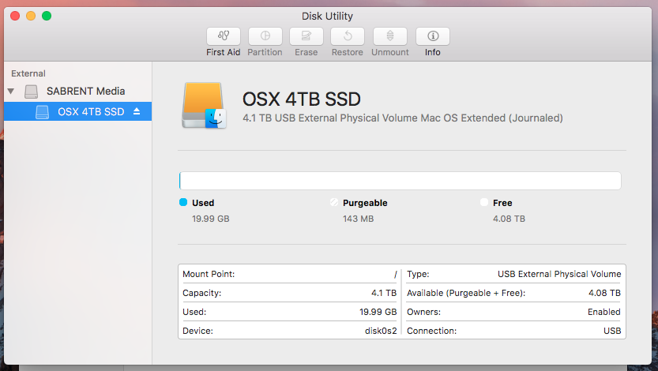The width and height of the screenshot is (658, 371).
Task: Click the SABRENT Media drive icon
Action: click(31, 92)
